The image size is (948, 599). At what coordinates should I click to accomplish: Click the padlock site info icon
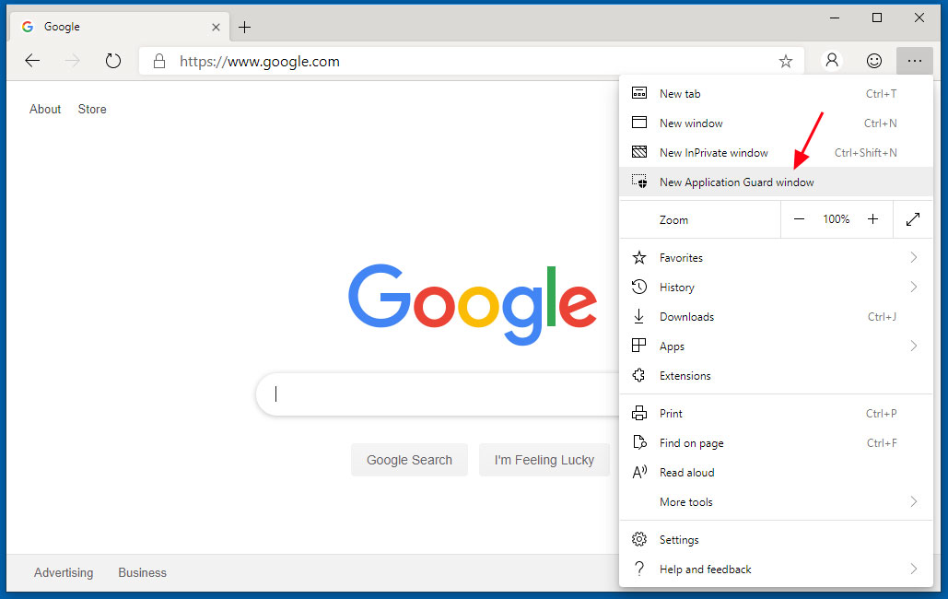click(159, 61)
